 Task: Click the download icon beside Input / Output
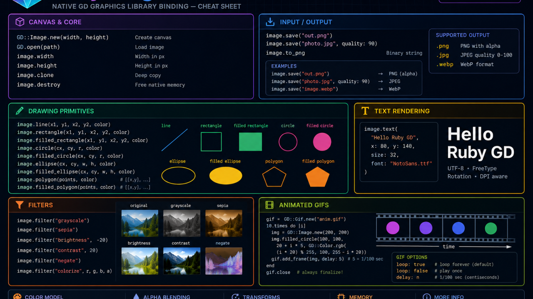[270, 22]
